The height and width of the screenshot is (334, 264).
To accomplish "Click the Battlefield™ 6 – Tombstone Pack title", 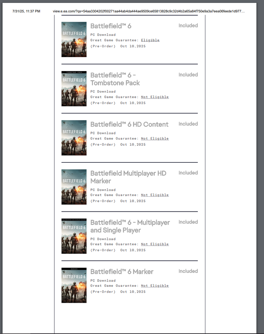I will [x=115, y=79].
